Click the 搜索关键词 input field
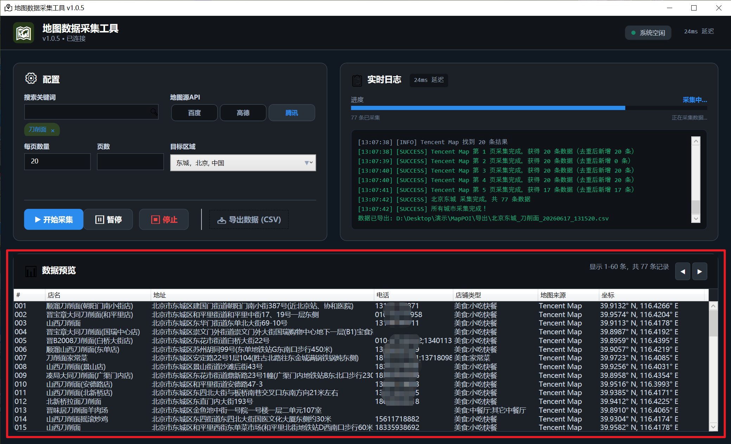Image resolution: width=731 pixels, height=444 pixels. click(91, 112)
